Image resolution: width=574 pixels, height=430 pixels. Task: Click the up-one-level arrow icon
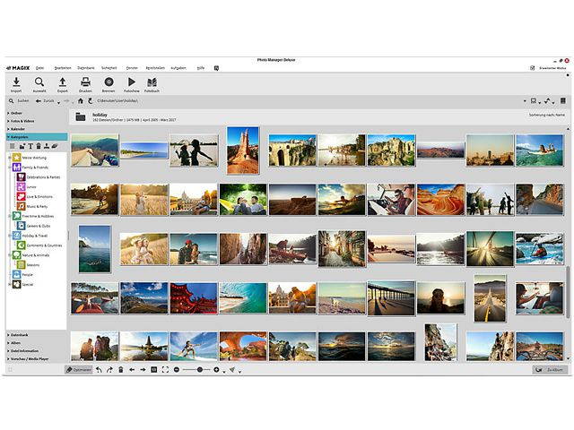90,101
